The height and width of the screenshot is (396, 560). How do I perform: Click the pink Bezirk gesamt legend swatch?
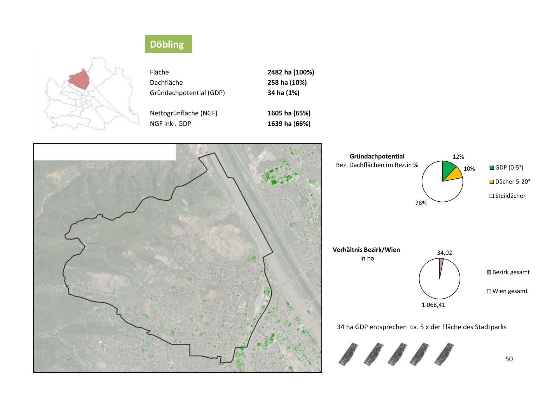click(x=489, y=272)
